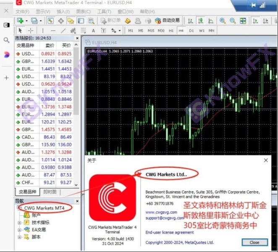This screenshot has width=278, height=252.
Task: Click the tile windows grid icon
Action: tap(243, 21)
